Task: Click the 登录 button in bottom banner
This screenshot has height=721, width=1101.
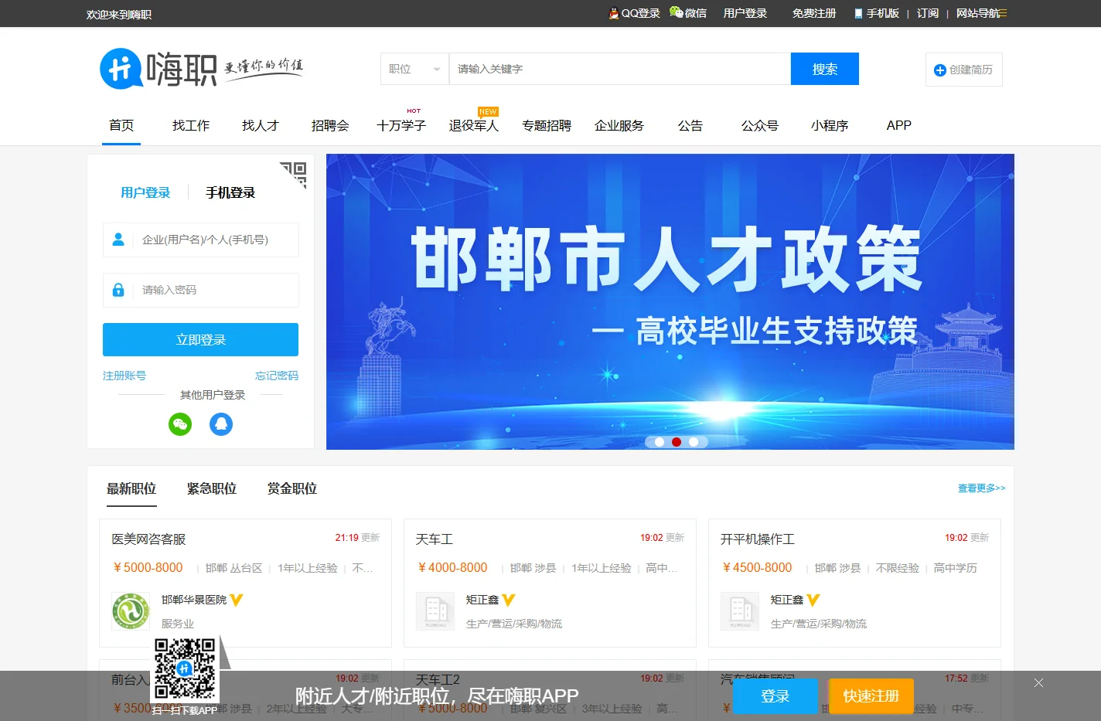Action: click(775, 695)
